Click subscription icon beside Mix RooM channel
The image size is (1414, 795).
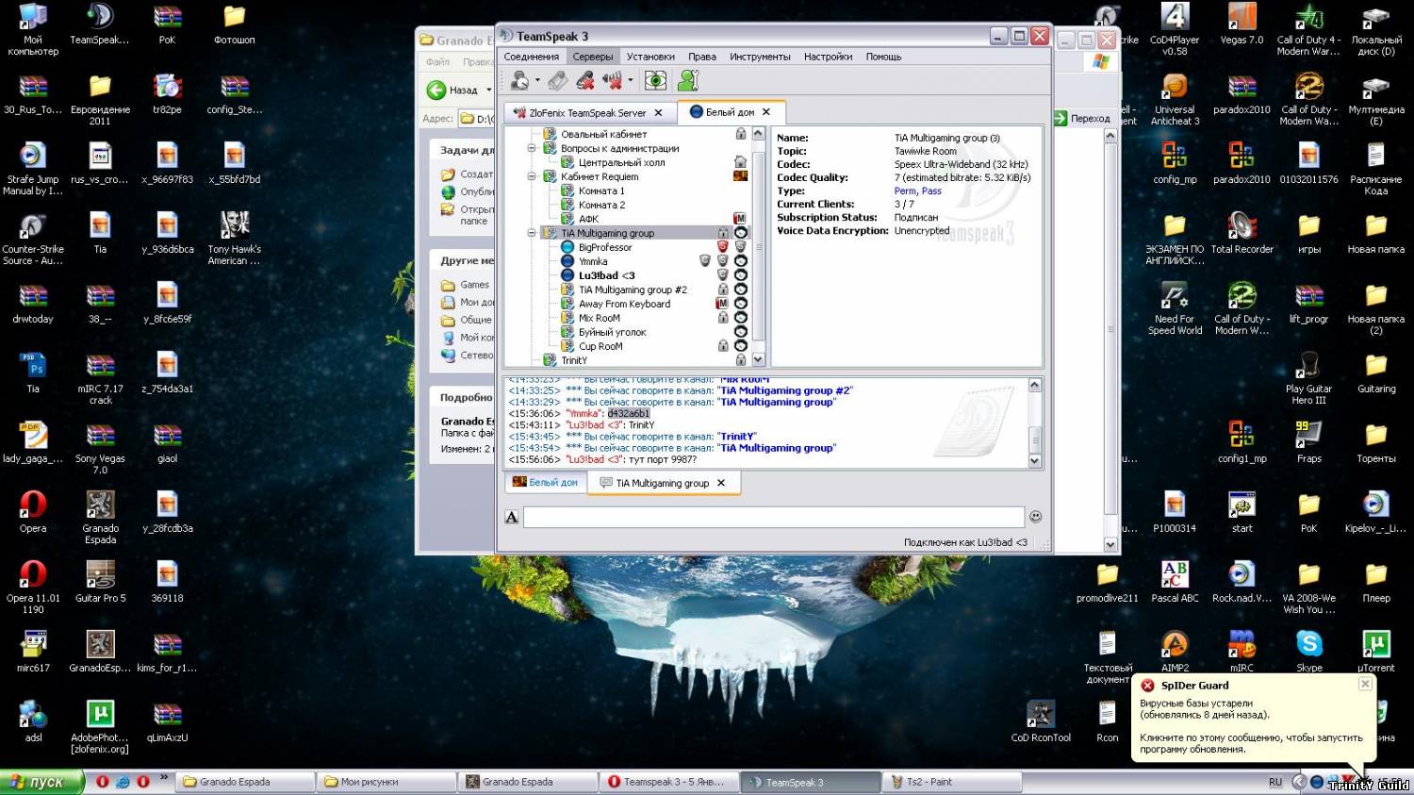pos(741,318)
